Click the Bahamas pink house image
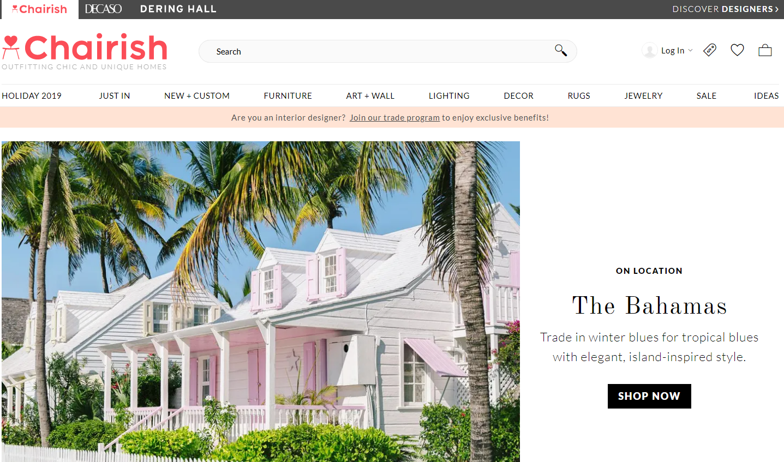 click(261, 302)
